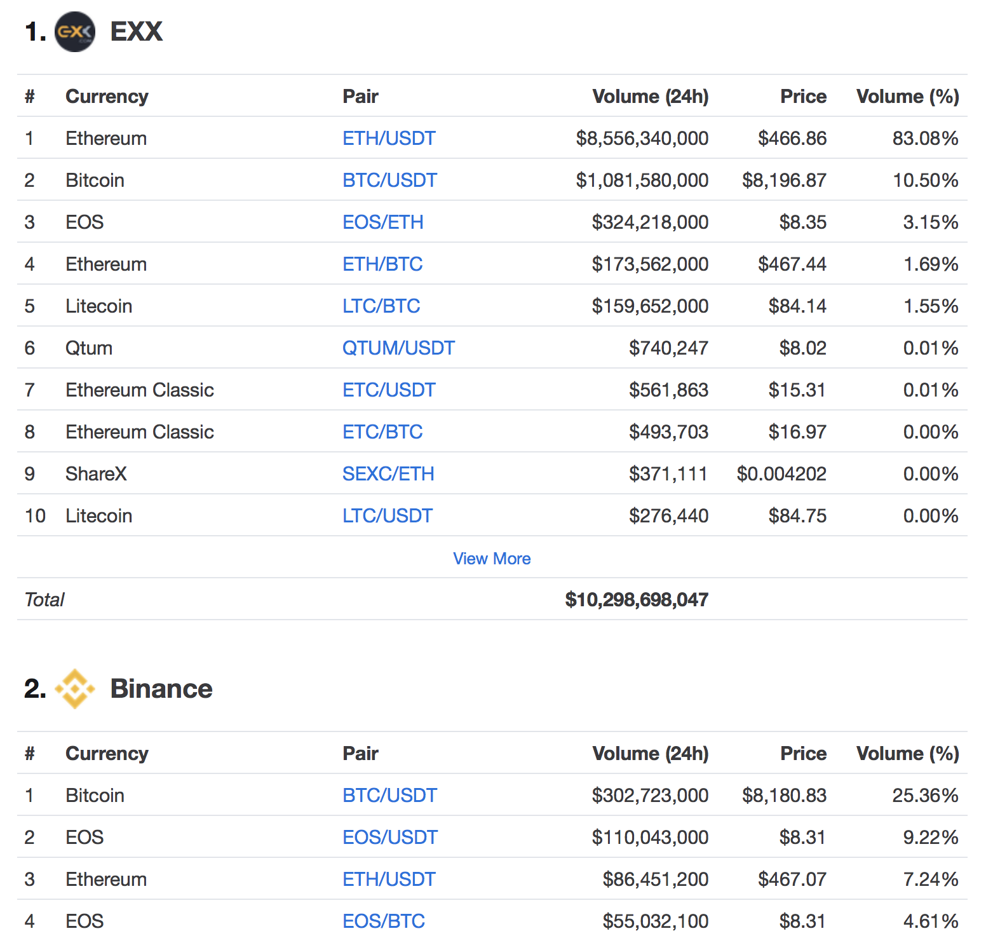Select the ETC/USDT trading pair

pyautogui.click(x=389, y=390)
